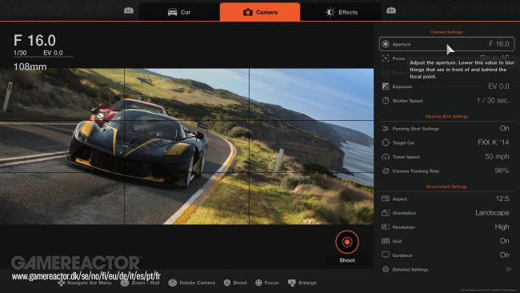Click the Shoot text under shutter button

(x=347, y=260)
